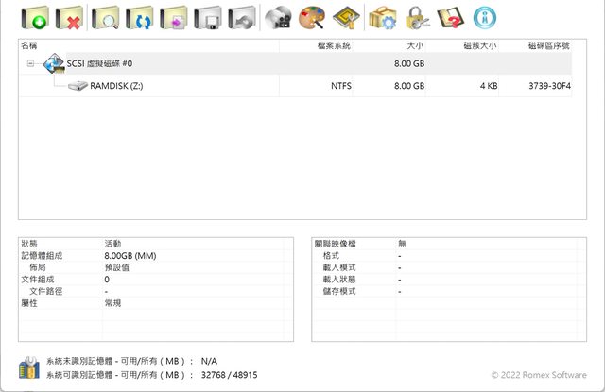Select the RAMDISK (Z:) volume row

[x=115, y=85]
